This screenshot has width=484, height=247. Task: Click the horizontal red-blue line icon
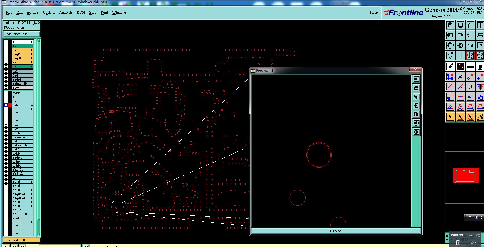pyautogui.click(x=460, y=97)
